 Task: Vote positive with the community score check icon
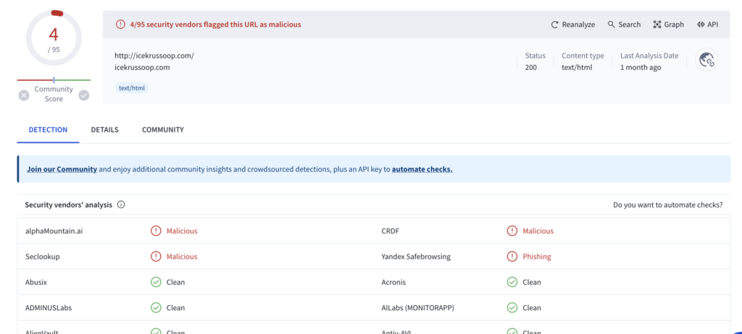coord(84,95)
